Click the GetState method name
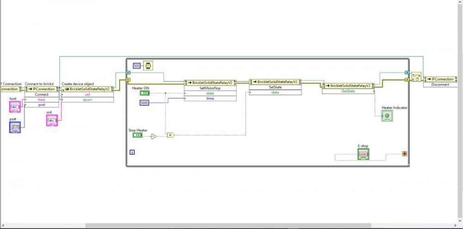 348,91
